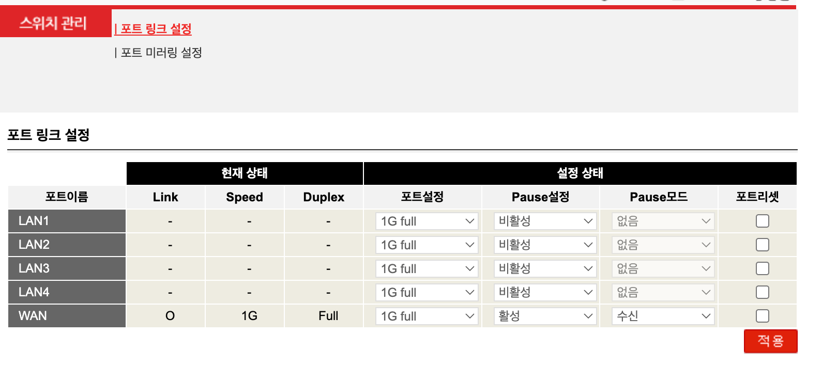The height and width of the screenshot is (382, 822).
Task: Open WAN port setting dropdown
Action: point(427,316)
